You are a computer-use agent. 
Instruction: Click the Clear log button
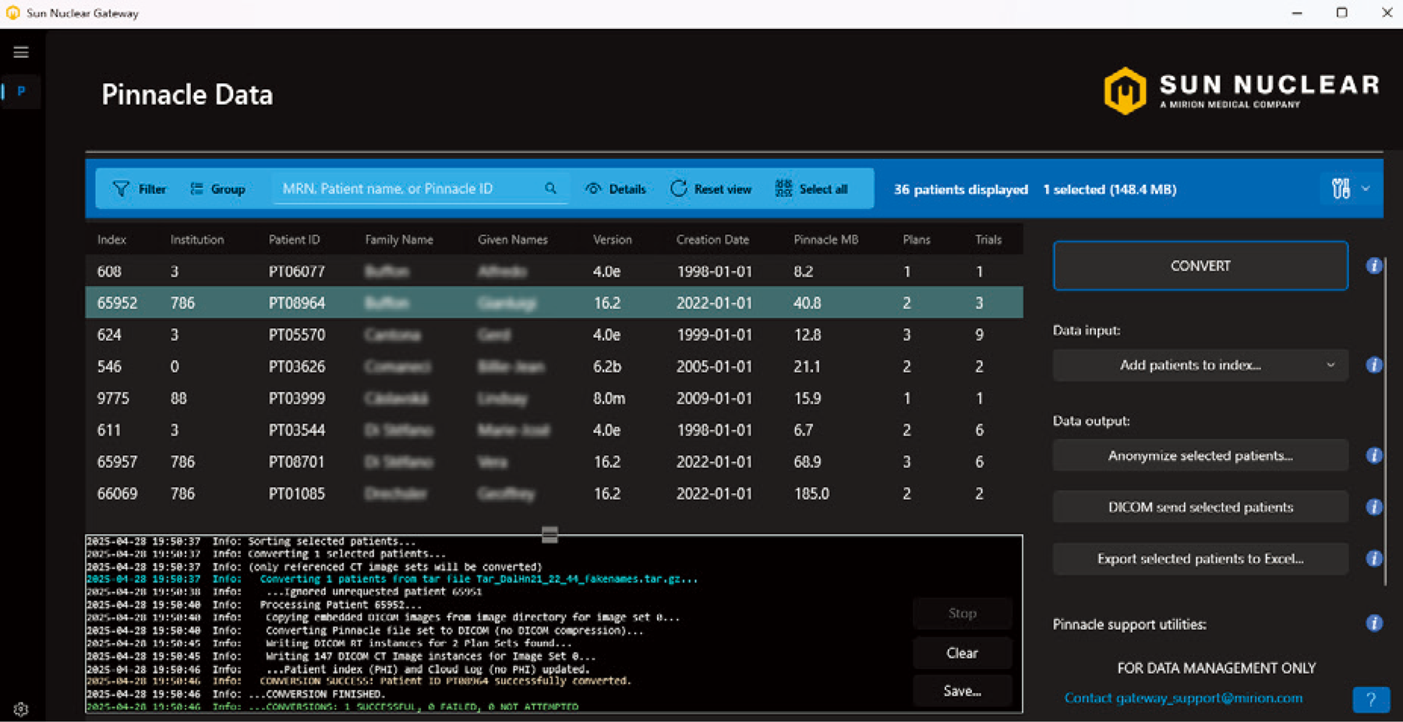coord(962,653)
